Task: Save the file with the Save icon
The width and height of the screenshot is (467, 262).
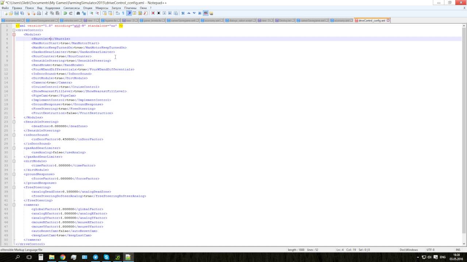Action: point(16,13)
